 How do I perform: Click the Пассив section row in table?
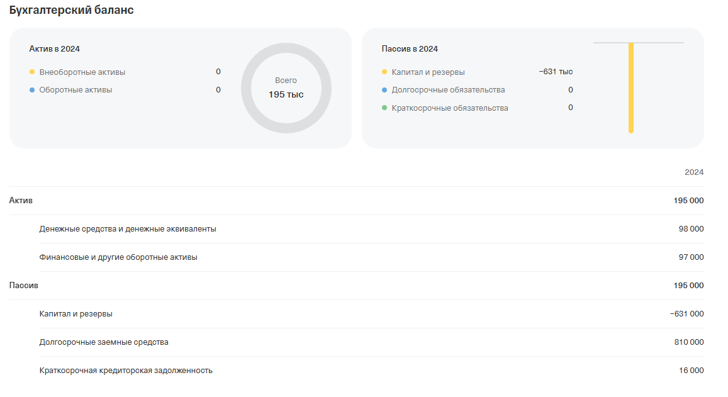24,286
